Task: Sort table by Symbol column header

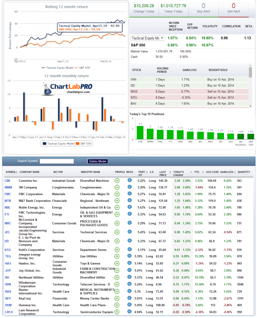Action: click(11, 172)
